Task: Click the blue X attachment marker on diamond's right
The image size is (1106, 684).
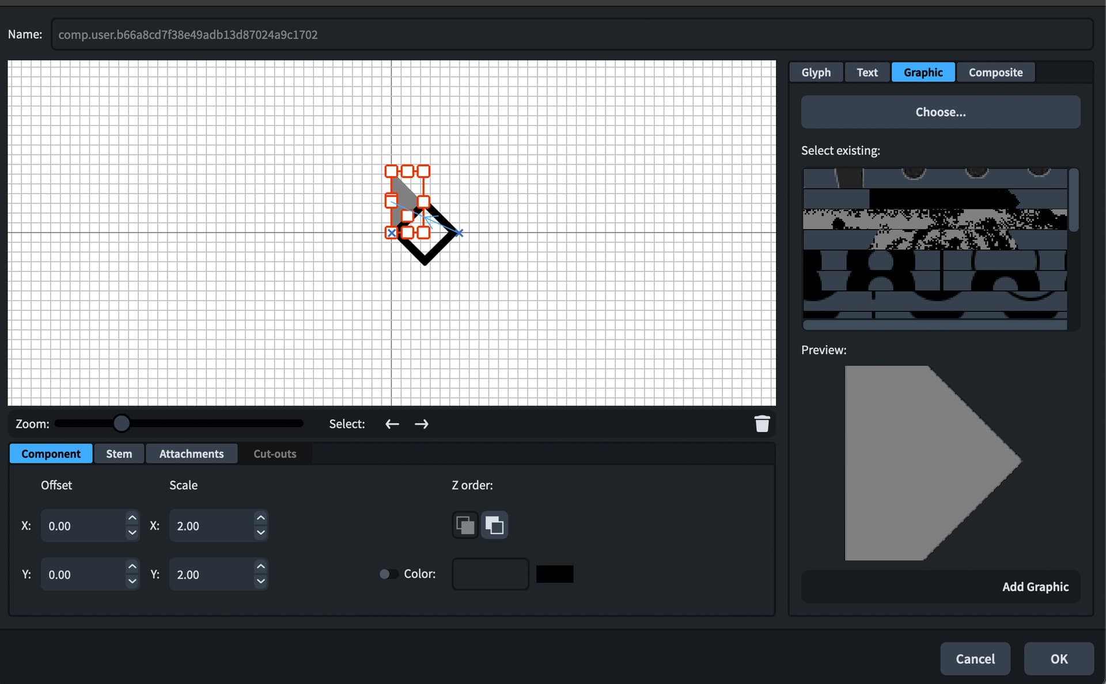Action: 459,233
